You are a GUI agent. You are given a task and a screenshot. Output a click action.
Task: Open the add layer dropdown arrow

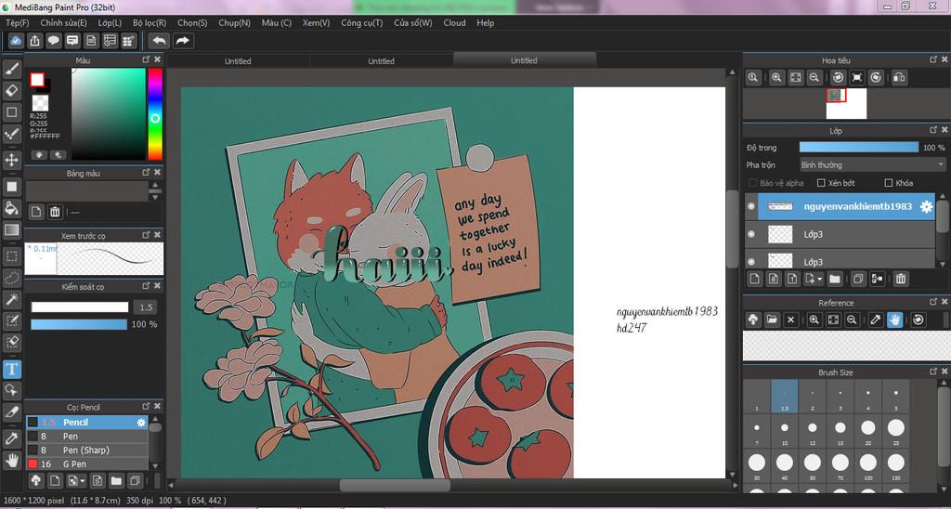click(x=819, y=279)
